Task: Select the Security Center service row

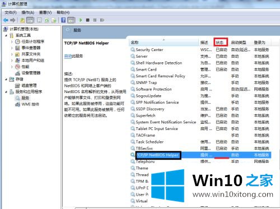Action: tap(200, 50)
